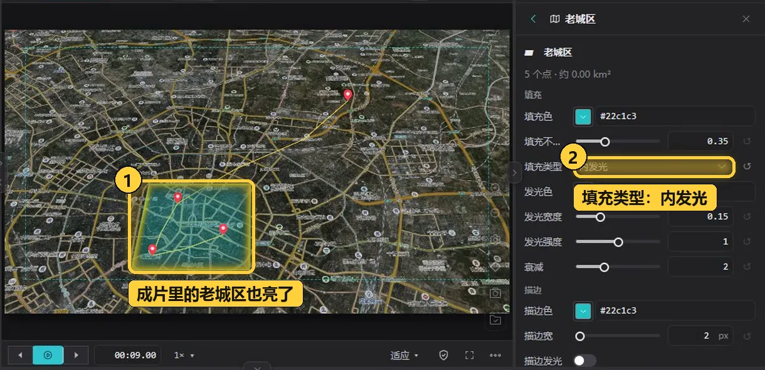This screenshot has height=370, width=765.
Task: Open the 1× playback speed dropdown
Action: pos(184,356)
